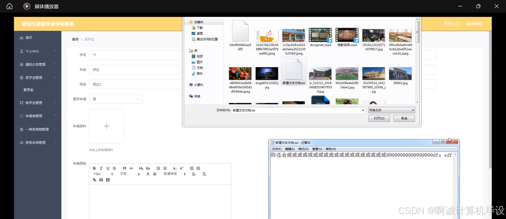Insert a code block with the code icon
The width and height of the screenshot is (506, 219).
pyautogui.click(x=131, y=168)
